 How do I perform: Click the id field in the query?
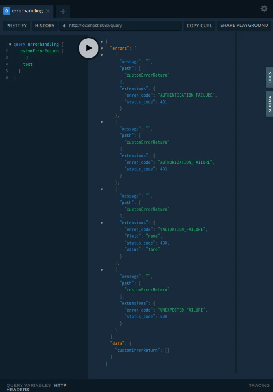tap(25, 58)
